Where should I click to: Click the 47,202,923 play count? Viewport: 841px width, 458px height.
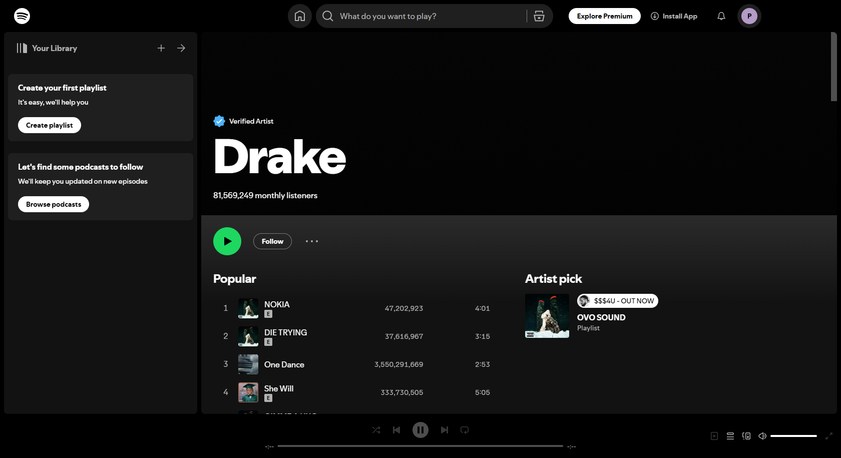[404, 308]
